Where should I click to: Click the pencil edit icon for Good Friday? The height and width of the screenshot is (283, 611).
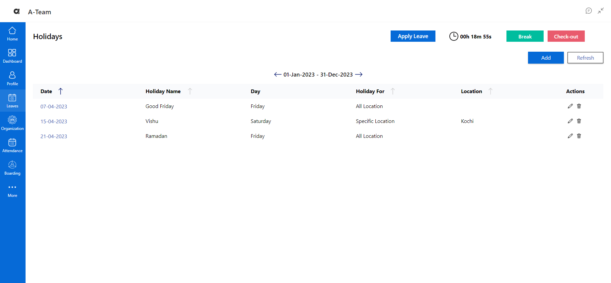(x=570, y=106)
